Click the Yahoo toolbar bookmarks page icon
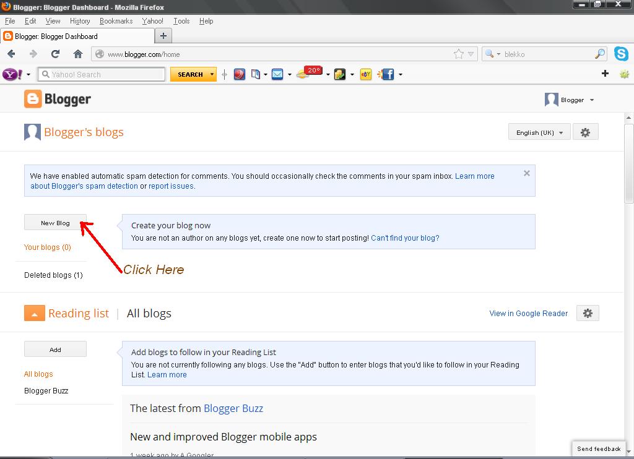The height and width of the screenshot is (459, 634). pos(256,74)
